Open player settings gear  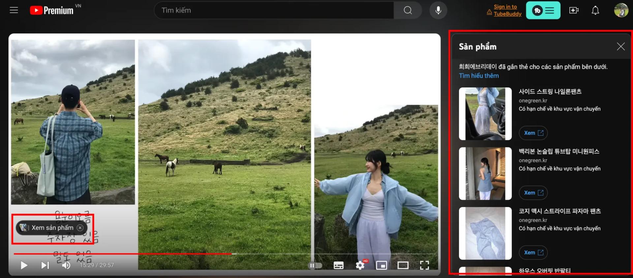point(360,265)
